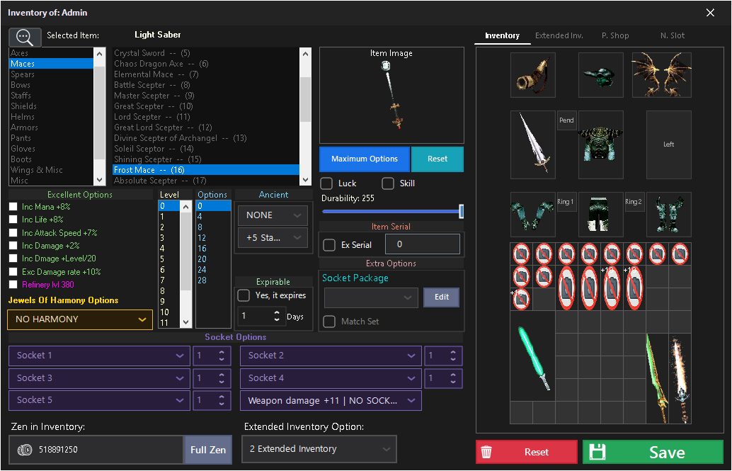Enable the Luck option checkbox

click(326, 183)
